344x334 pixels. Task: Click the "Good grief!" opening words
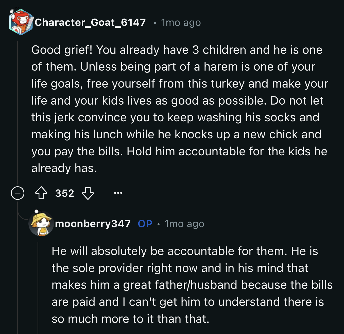click(62, 50)
